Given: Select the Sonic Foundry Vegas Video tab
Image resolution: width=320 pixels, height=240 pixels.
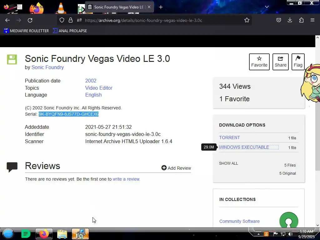Looking at the screenshot, I should [x=119, y=7].
